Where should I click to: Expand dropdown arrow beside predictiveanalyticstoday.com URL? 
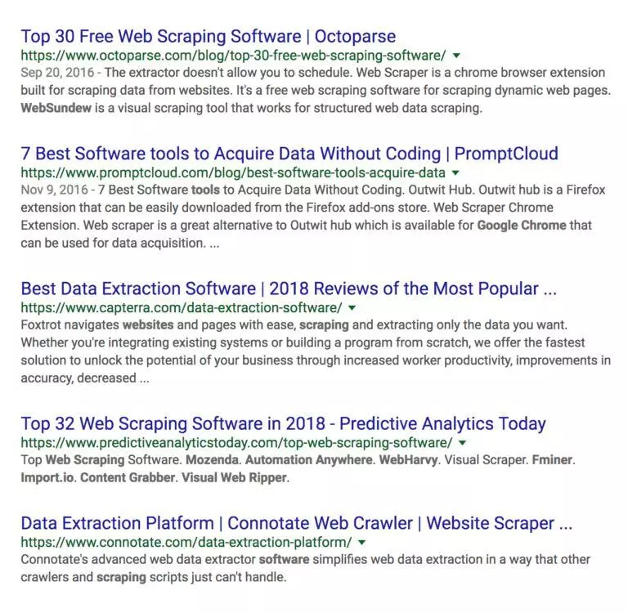click(x=463, y=443)
